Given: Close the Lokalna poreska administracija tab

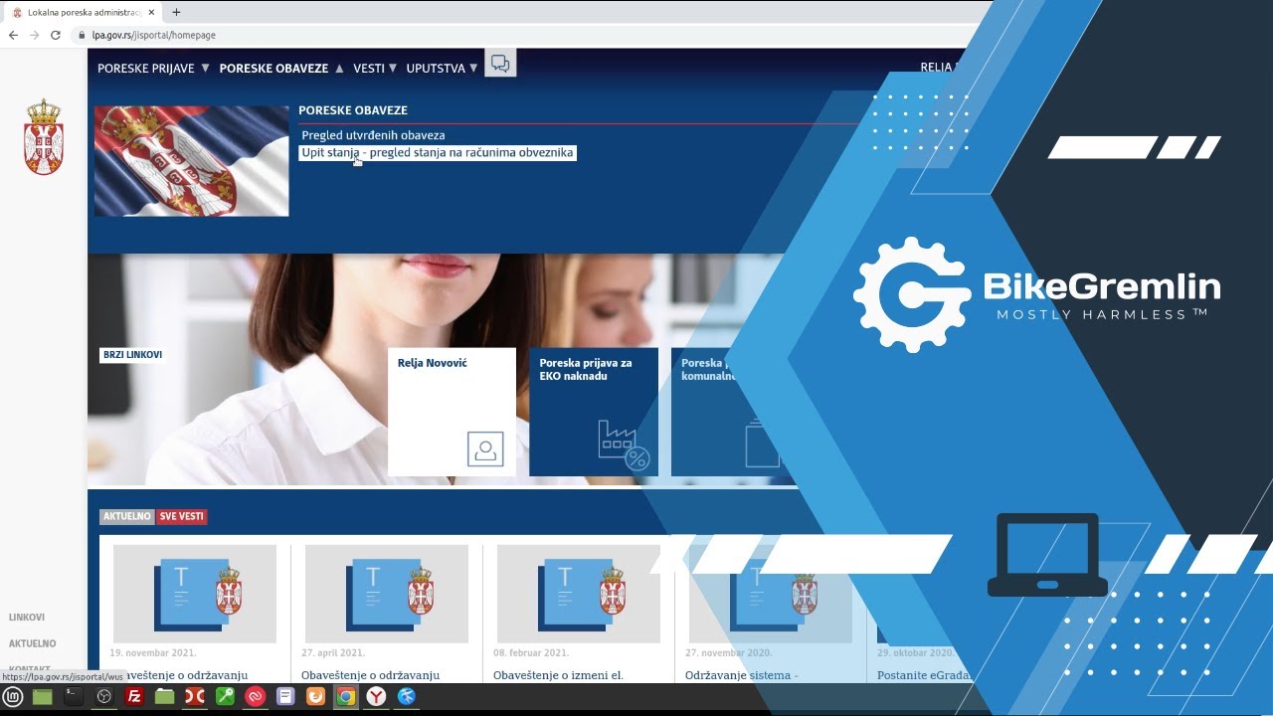Looking at the screenshot, I should [151, 12].
